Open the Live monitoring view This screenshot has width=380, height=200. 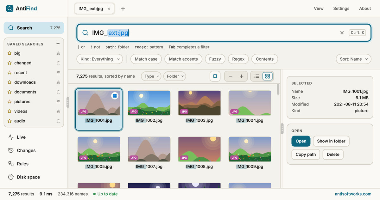pyautogui.click(x=34, y=137)
